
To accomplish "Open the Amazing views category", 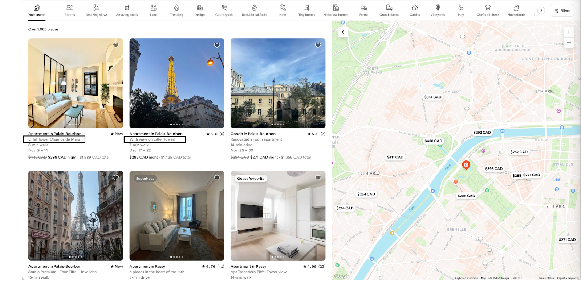I will (x=97, y=11).
